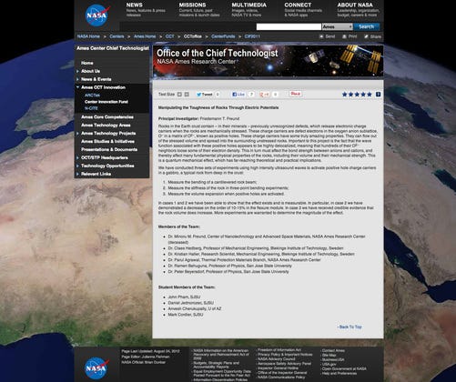The height and width of the screenshot is (382, 456).
Task: Follow the Back To Top link
Action: coord(350,327)
